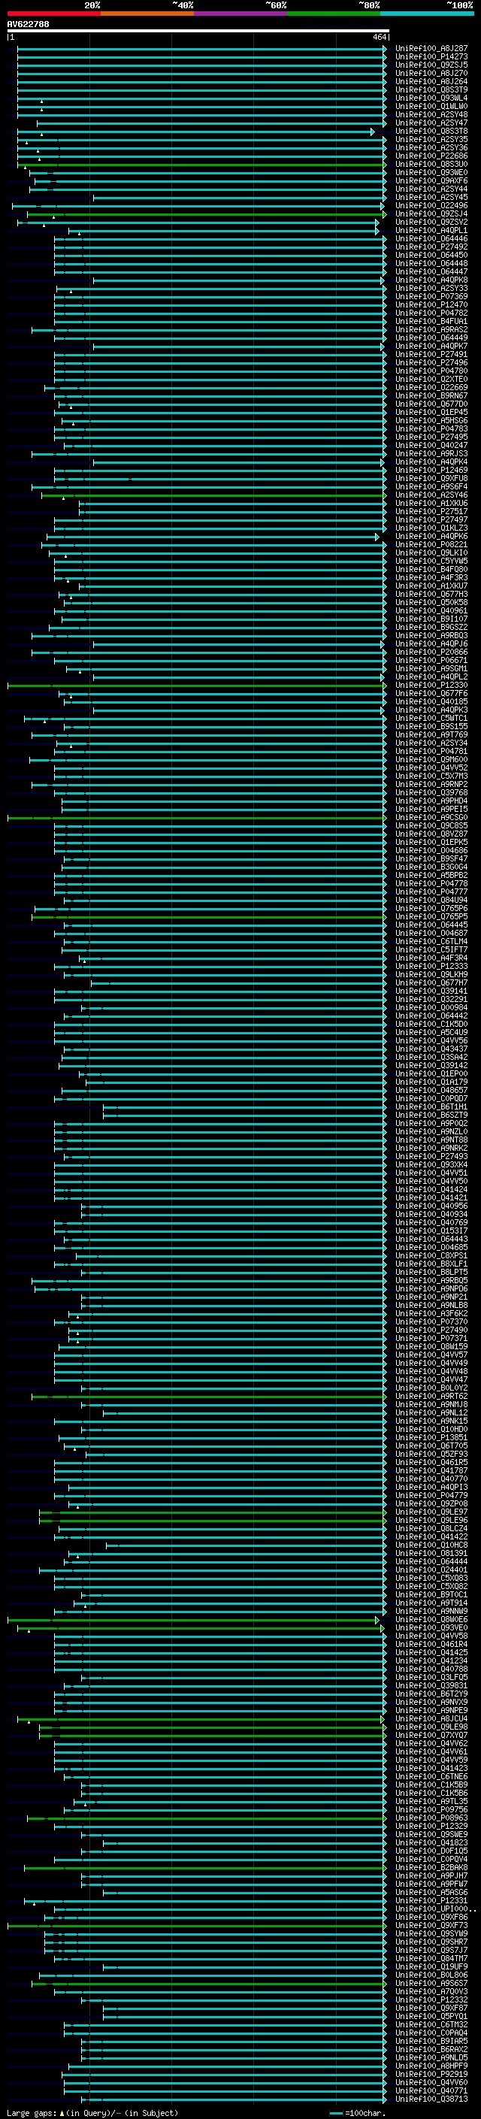Select the UniRef100_P12470 label
This screenshot has height=2119, width=481.
coord(431,304)
